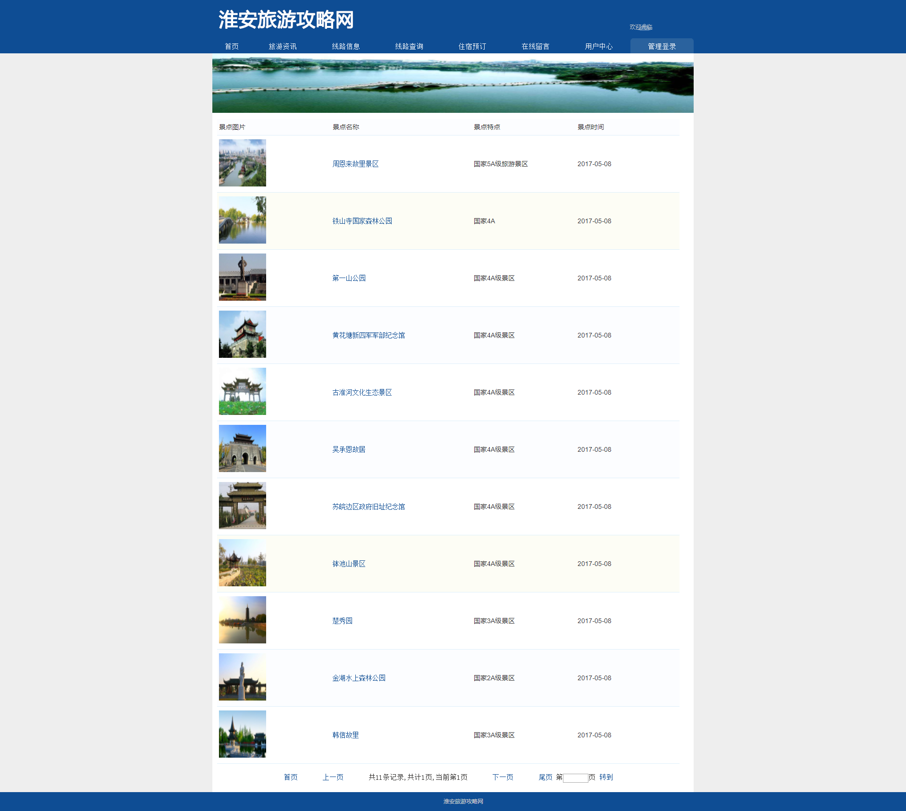Open the 铁山寺国家森林公园 link
The height and width of the screenshot is (811, 906).
(362, 221)
